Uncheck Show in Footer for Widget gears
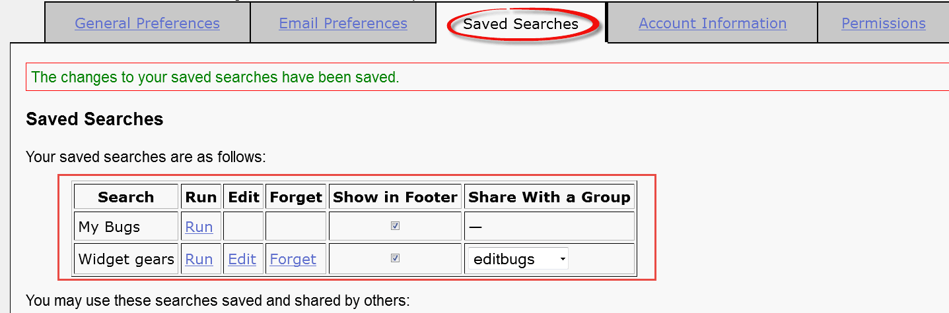Screen dimensions: 949x313 click(x=395, y=258)
